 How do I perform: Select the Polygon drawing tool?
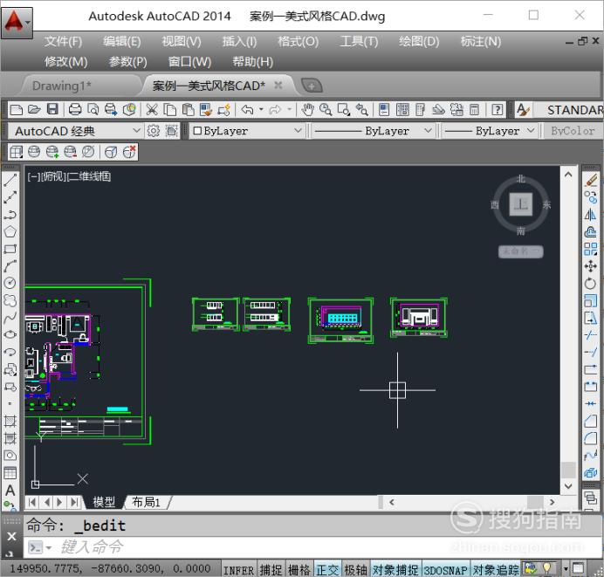point(10,232)
